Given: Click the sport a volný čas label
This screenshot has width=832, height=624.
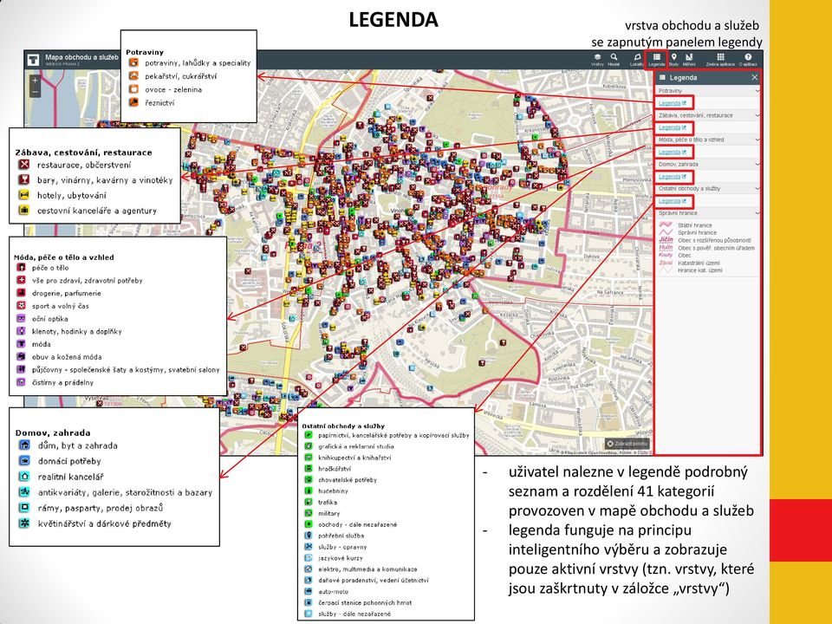Looking at the screenshot, I should click(x=61, y=306).
